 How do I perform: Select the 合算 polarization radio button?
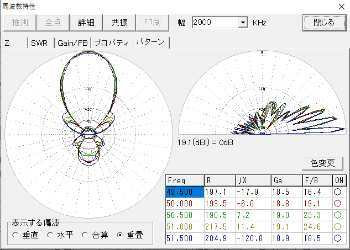(85, 235)
